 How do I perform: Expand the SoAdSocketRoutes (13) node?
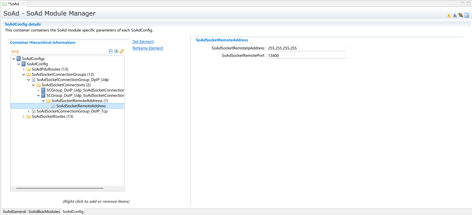tap(24, 116)
